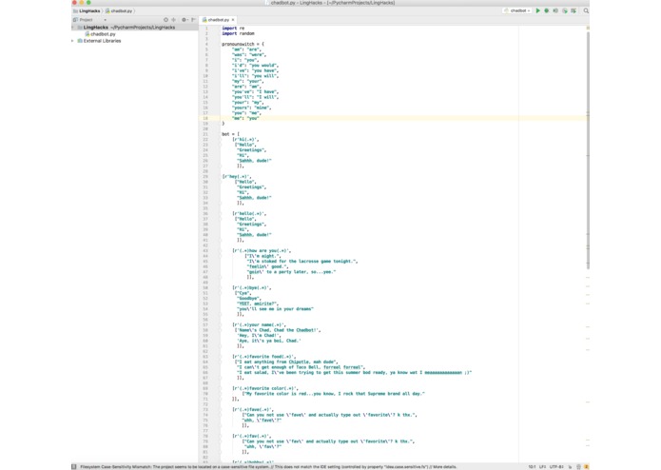Click the editor vertical scrollbar thumb
661x470 pixels.
[588, 150]
